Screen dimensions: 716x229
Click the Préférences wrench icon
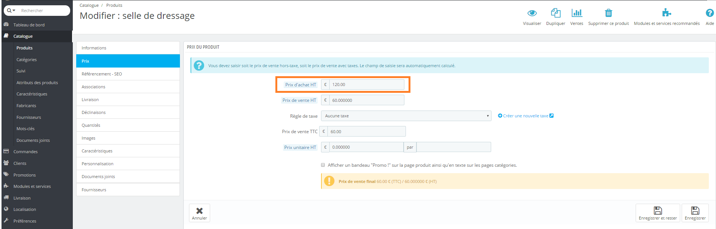tap(6, 221)
